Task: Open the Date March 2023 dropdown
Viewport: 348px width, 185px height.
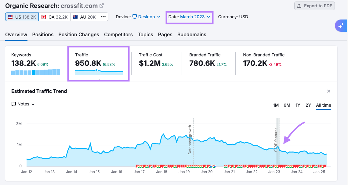Action: tap(190, 17)
